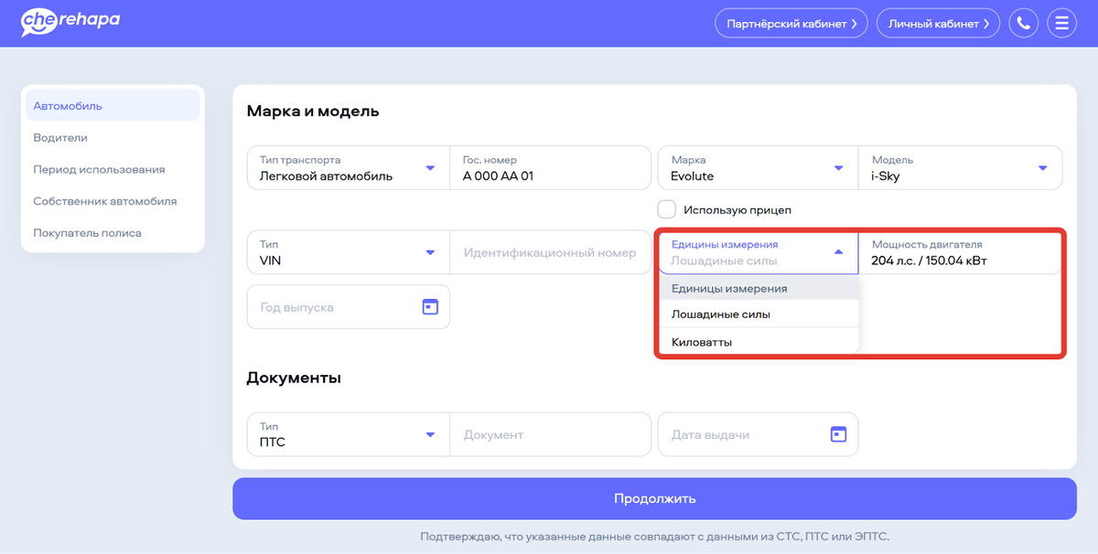Click the Идентификационный номер field
The image size is (1098, 554).
point(550,252)
